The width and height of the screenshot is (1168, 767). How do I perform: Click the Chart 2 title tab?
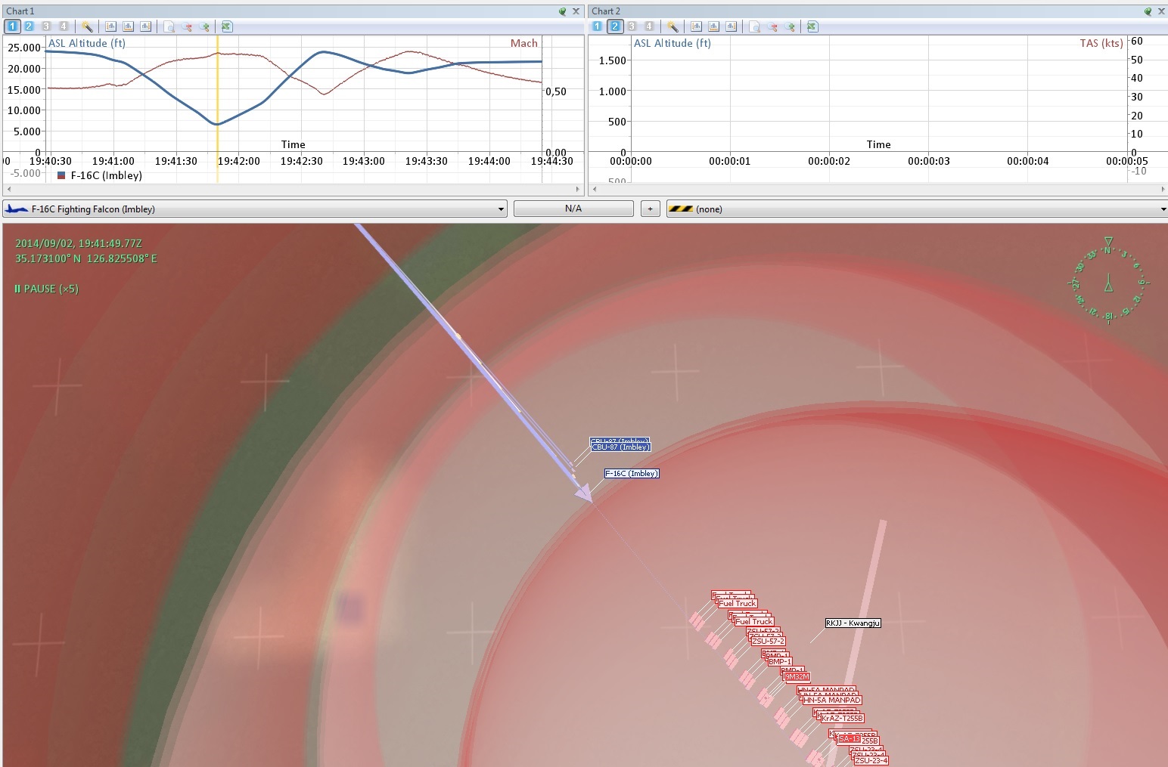[606, 11]
